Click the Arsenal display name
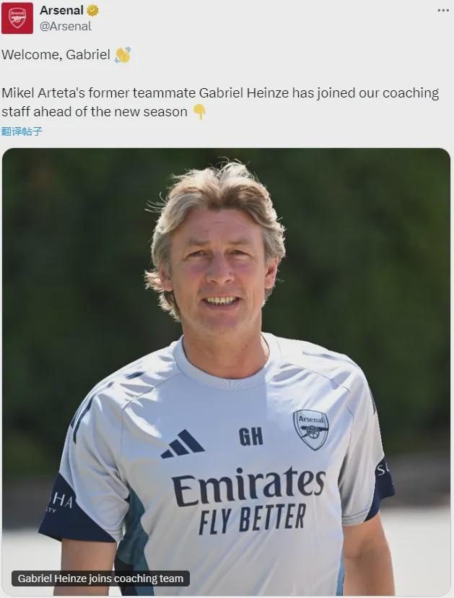Image resolution: width=454 pixels, height=598 pixels. tap(61, 10)
